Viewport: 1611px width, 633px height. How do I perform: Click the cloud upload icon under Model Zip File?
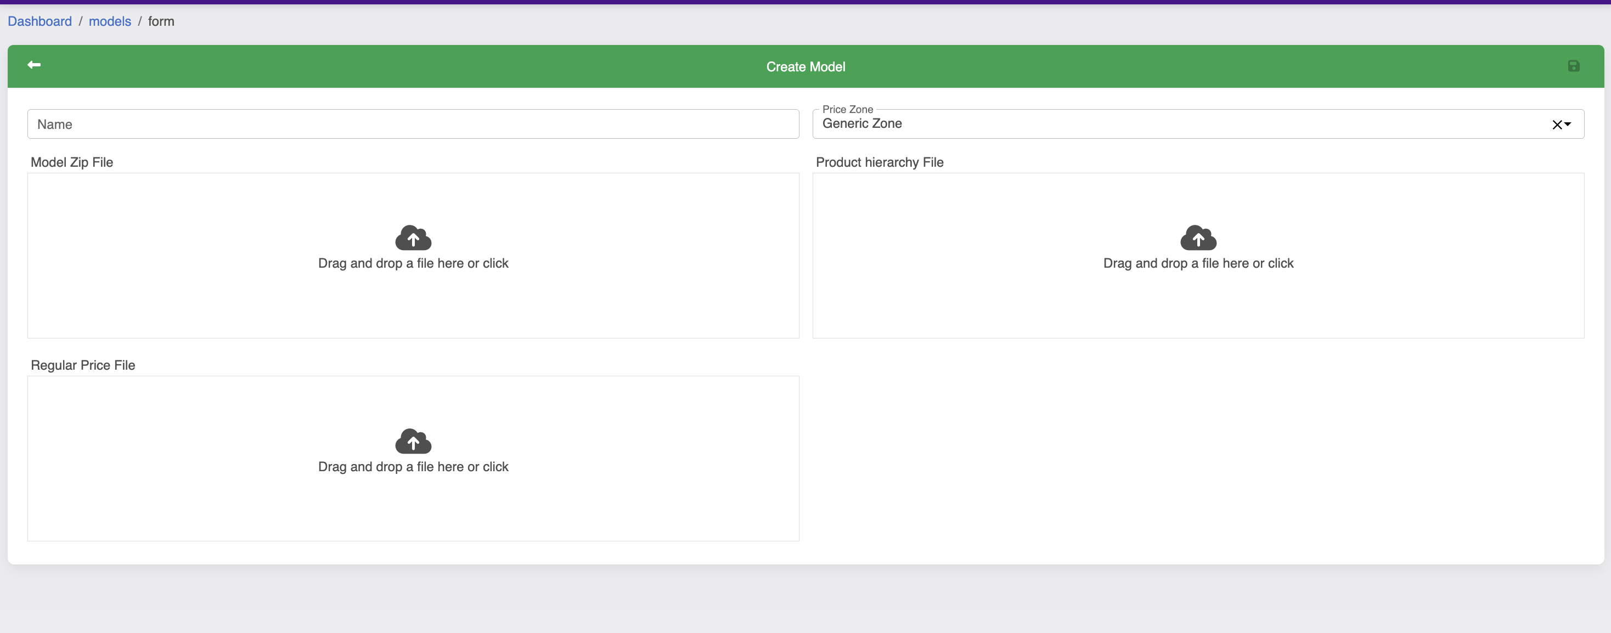(x=413, y=238)
